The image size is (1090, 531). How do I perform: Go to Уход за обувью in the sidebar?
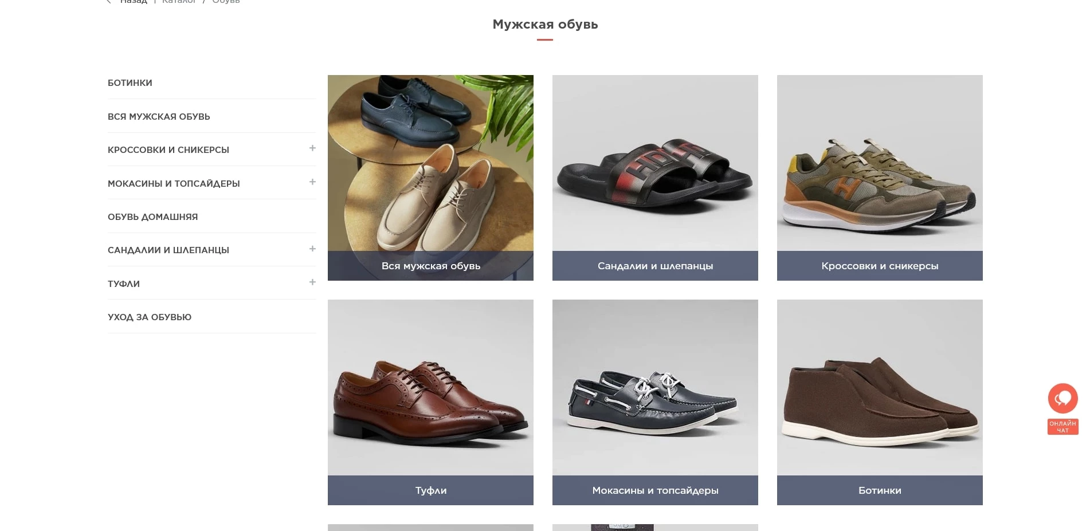[150, 317]
